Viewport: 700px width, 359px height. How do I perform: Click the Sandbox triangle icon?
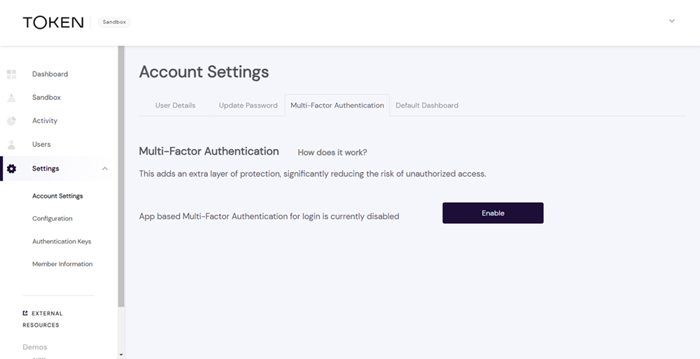pyautogui.click(x=11, y=98)
